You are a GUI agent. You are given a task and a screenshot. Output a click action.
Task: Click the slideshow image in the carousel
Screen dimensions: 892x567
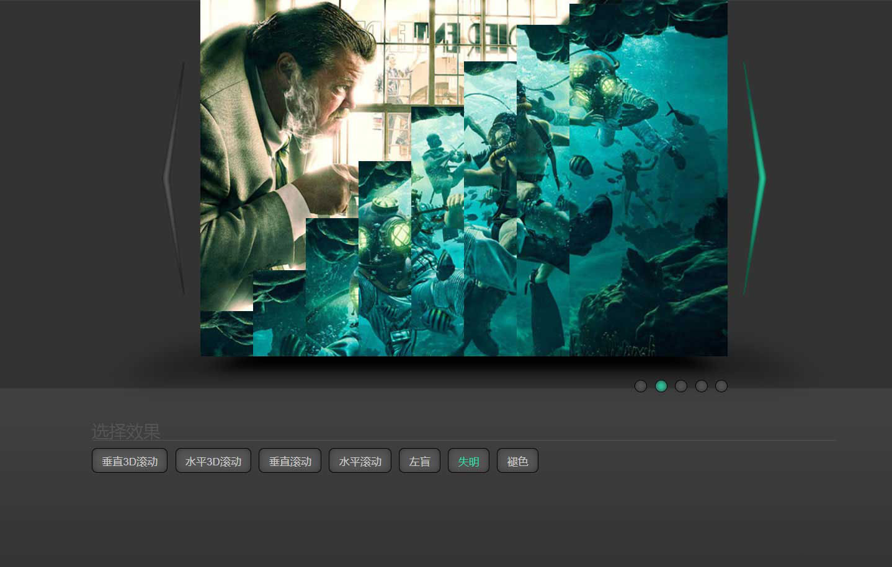464,178
